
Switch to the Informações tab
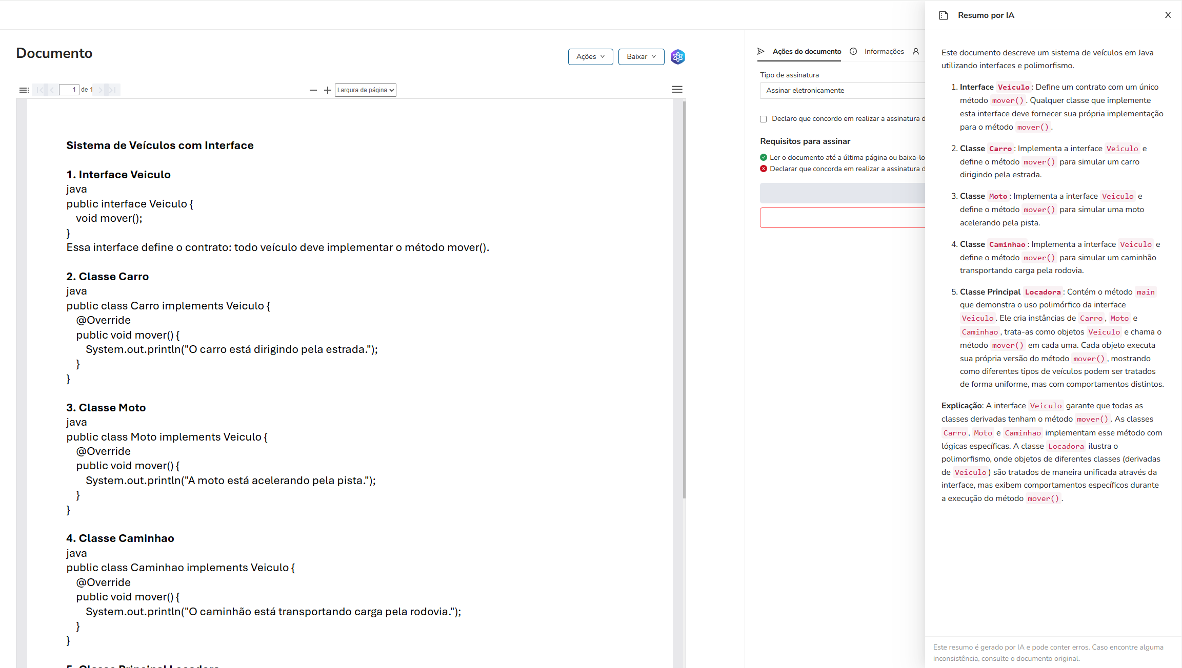click(884, 51)
